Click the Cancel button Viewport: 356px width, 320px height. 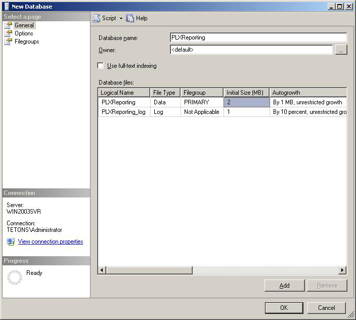coord(327,308)
